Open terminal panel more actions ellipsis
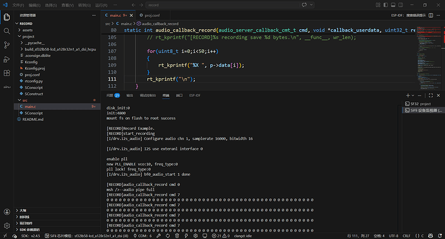 (x=420, y=96)
